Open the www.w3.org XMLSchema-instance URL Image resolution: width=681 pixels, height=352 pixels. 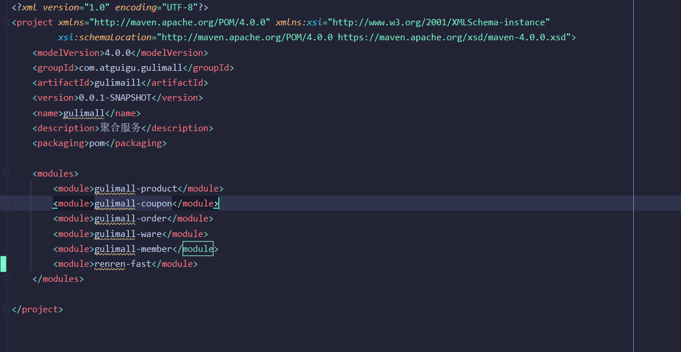coord(439,22)
